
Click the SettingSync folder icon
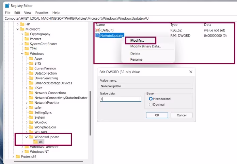pos(31,112)
